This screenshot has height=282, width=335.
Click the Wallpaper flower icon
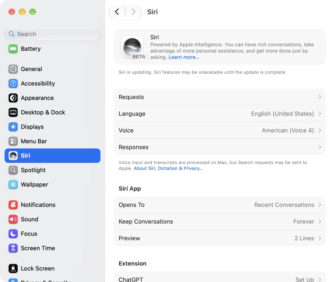pos(13,184)
